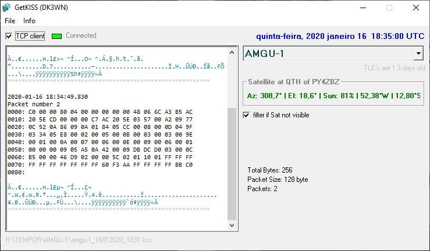This screenshot has width=430, height=251.
Task: Click the AMGU-1 satellite name field
Action: pos(329,53)
